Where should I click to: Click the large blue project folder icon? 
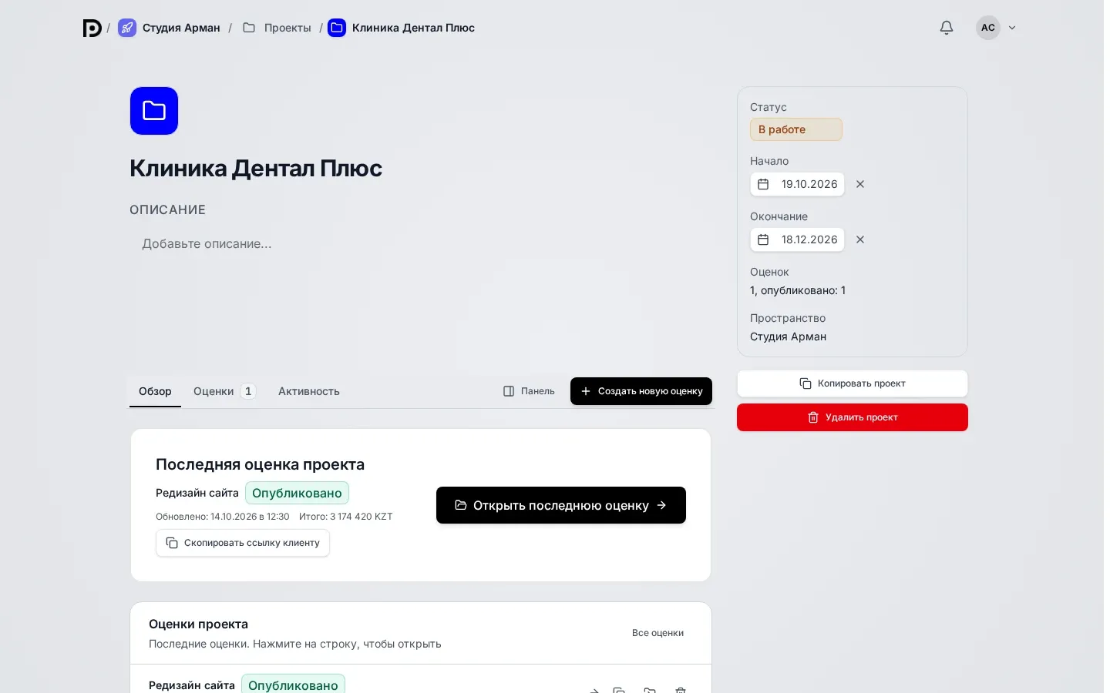point(154,111)
